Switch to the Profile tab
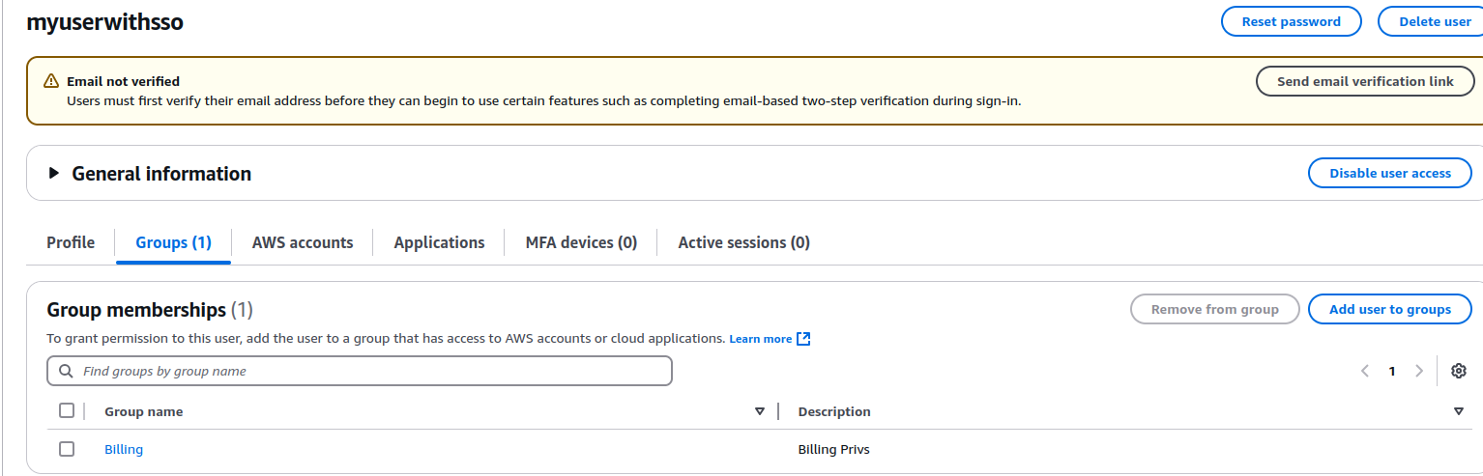 coord(71,242)
